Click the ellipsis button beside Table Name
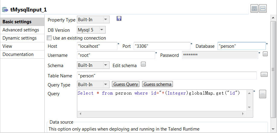The height and width of the screenshot is (133, 277). [264, 74]
